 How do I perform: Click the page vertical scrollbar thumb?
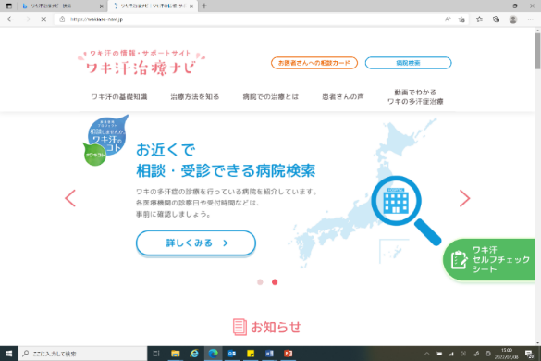(537, 51)
